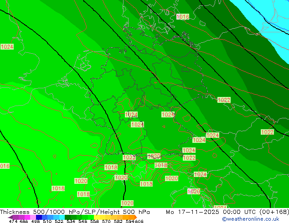289x223 pixels.
Task: Click the orange right arrow of legend
Action: [x=136, y=217]
